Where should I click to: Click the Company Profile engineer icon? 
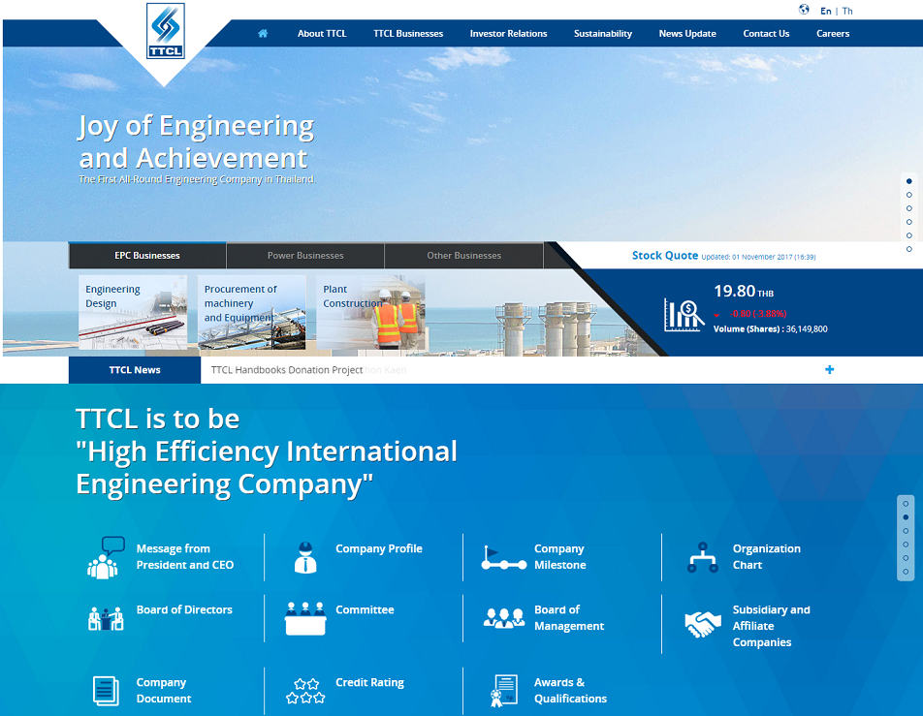click(x=304, y=557)
